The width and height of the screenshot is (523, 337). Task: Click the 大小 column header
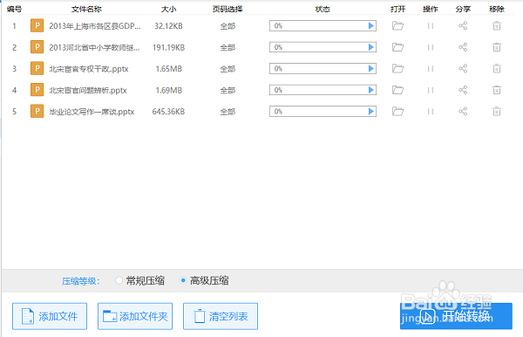pos(168,9)
